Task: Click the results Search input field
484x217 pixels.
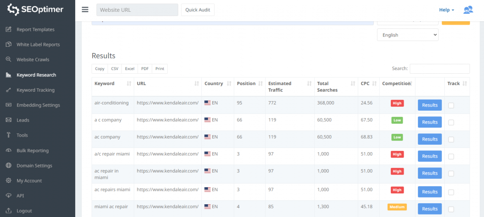Action: tap(440, 69)
